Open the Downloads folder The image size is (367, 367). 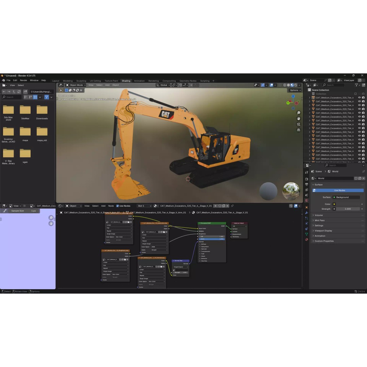pos(42,112)
